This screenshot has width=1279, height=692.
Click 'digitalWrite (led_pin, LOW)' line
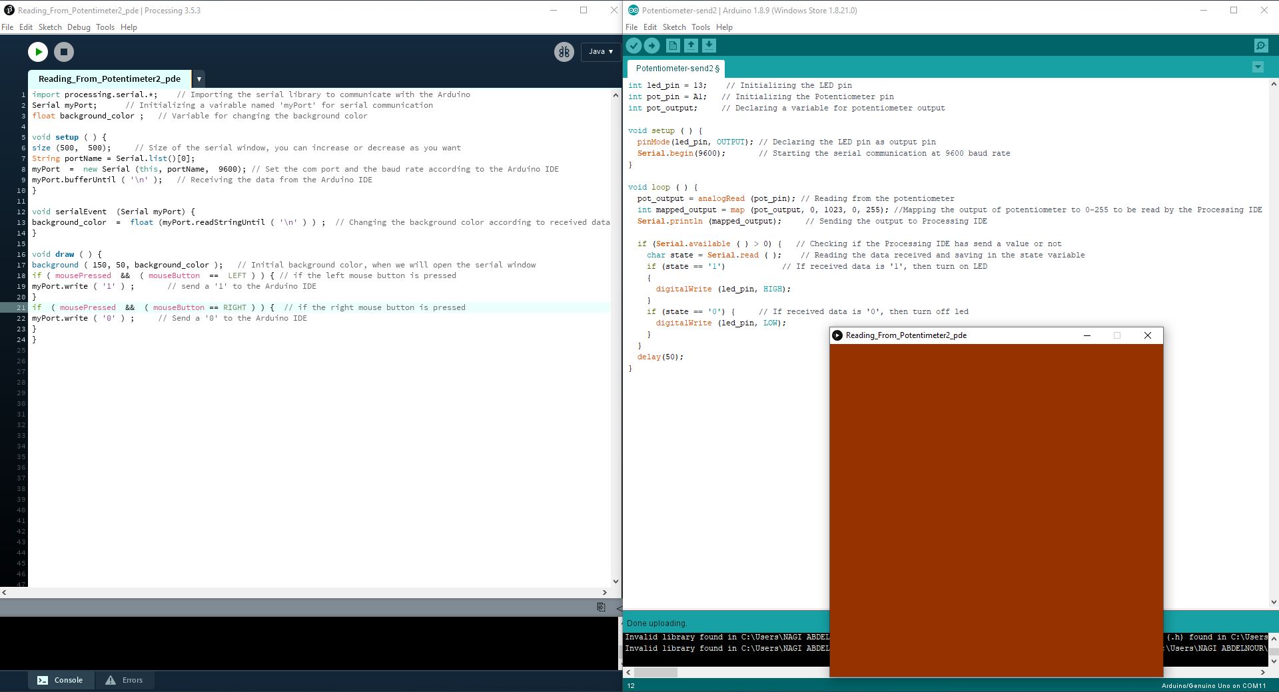pos(721,323)
